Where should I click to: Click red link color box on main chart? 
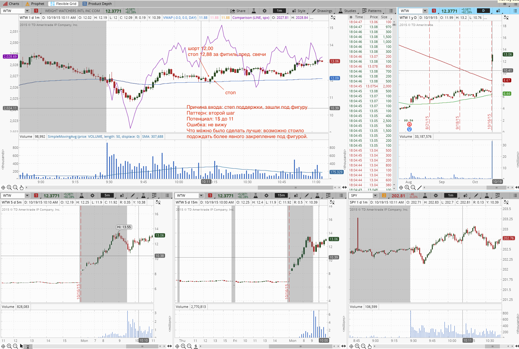click(36, 11)
